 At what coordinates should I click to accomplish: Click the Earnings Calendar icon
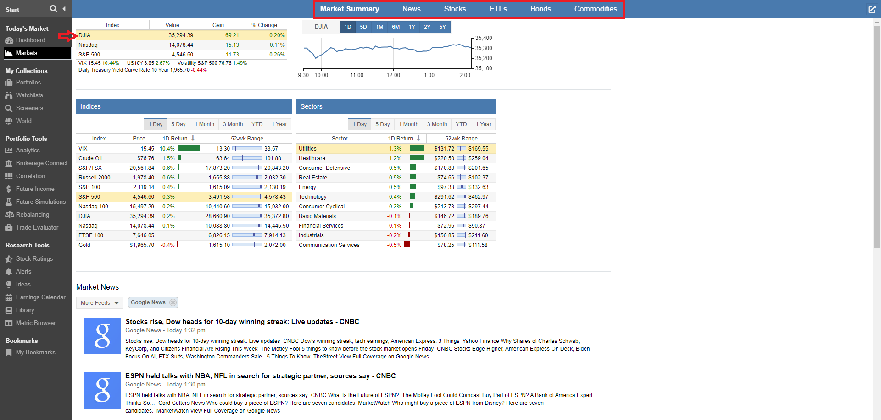pyautogui.click(x=9, y=297)
